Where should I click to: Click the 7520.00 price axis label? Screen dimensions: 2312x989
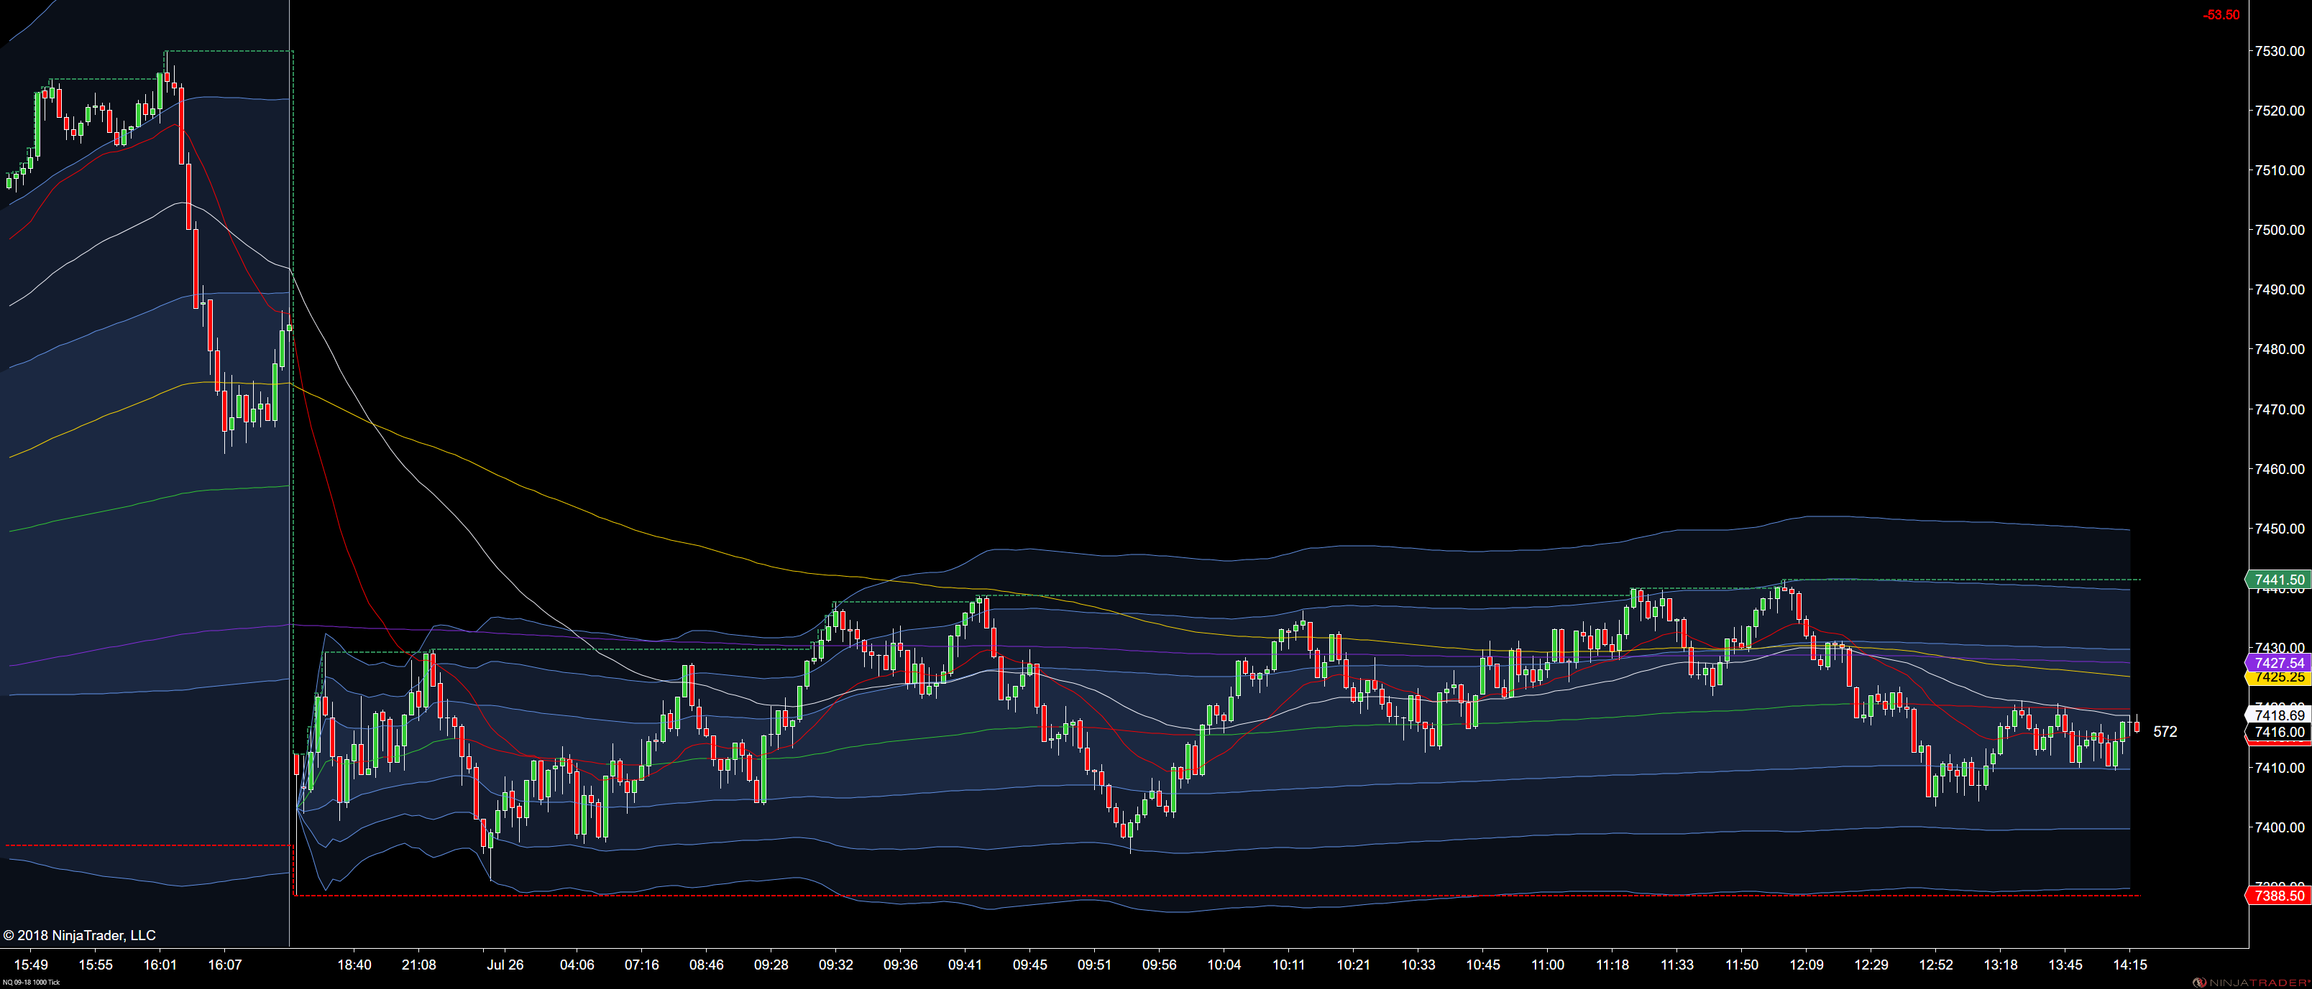2280,111
